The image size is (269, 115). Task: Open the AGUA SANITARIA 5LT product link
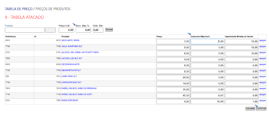[72, 46]
